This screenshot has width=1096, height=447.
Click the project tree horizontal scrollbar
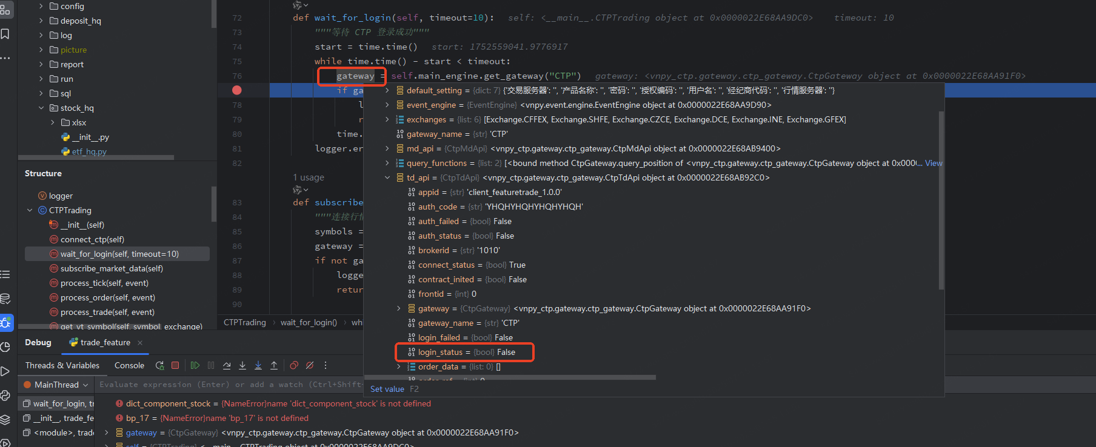coord(96,157)
